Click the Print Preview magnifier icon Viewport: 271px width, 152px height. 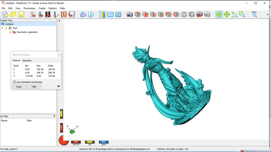91,15
